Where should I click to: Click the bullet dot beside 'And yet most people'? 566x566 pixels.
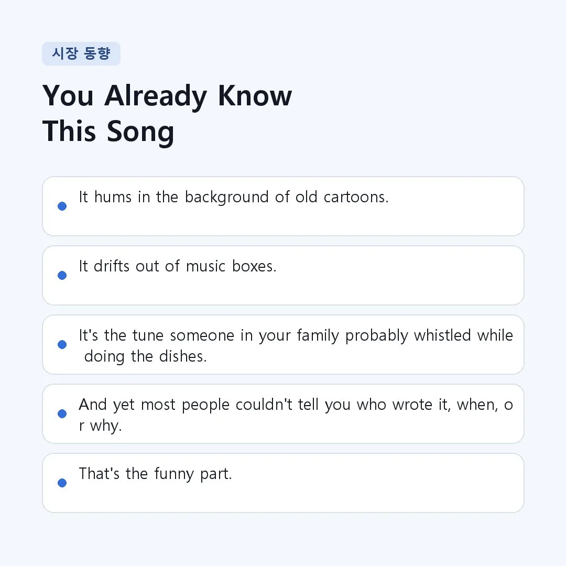click(x=62, y=413)
